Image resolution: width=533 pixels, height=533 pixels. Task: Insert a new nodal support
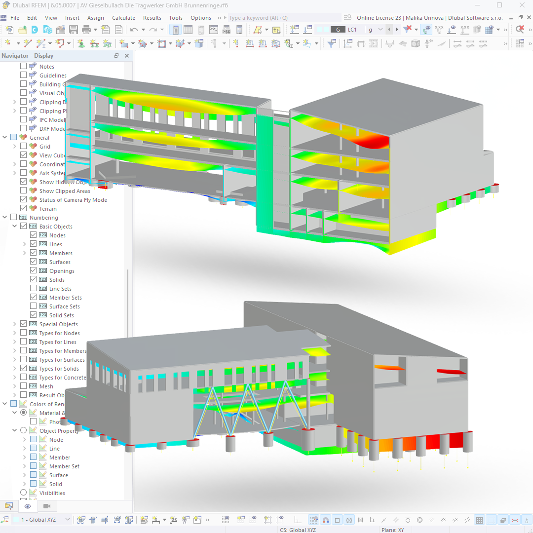pos(81,43)
